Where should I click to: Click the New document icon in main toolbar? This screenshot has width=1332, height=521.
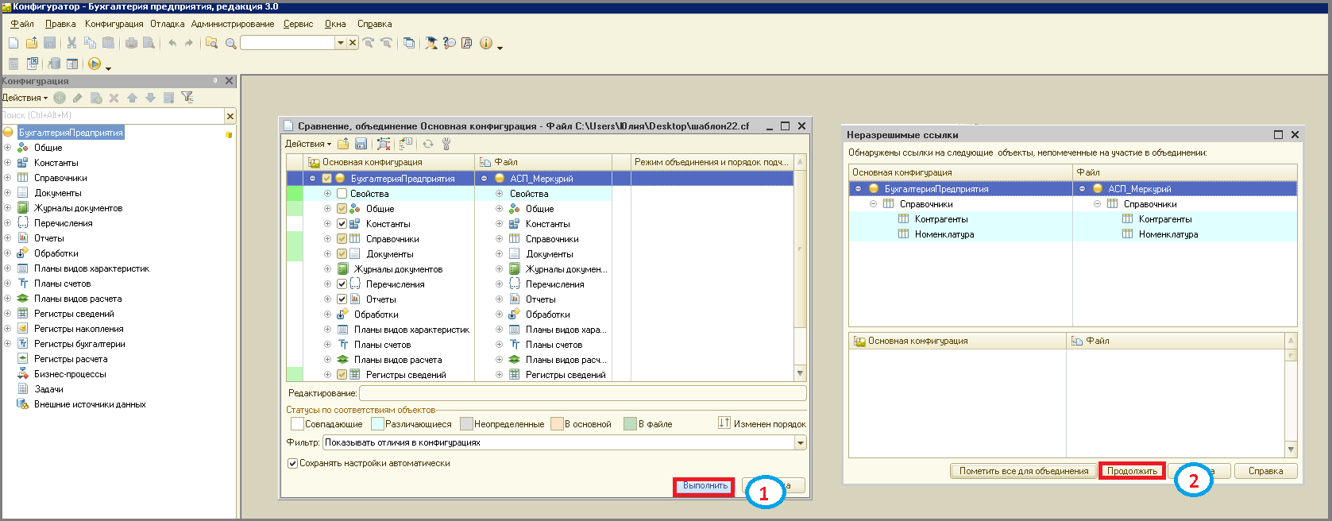coord(14,43)
